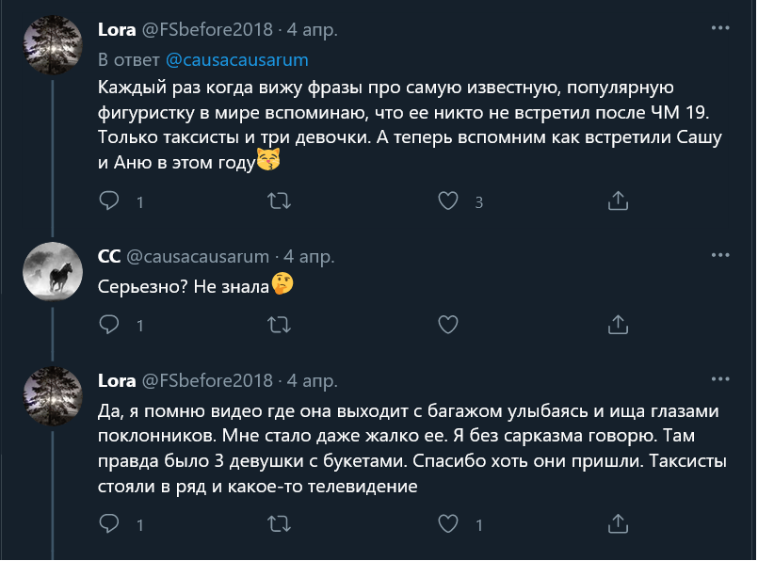This screenshot has height=561, width=758.
Task: Retweet Lora's first tweet
Action: [x=279, y=200]
